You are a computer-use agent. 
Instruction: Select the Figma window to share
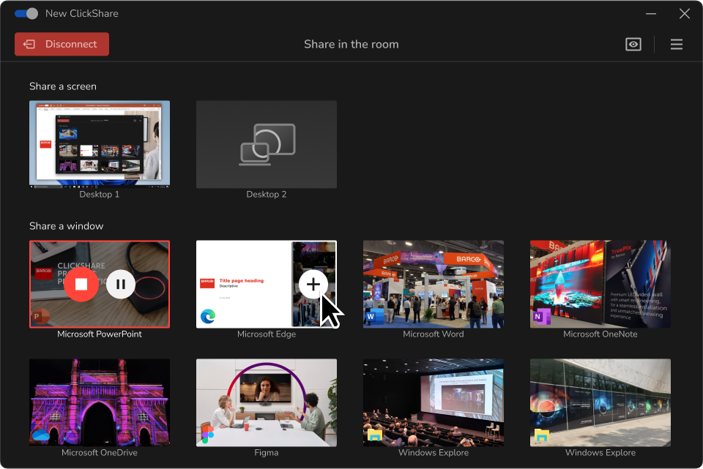click(267, 402)
